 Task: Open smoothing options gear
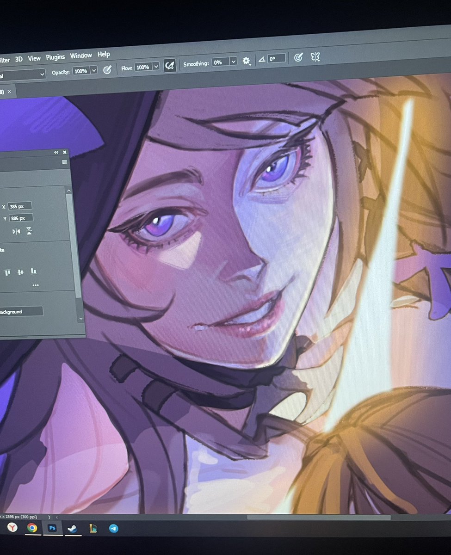[x=247, y=61]
